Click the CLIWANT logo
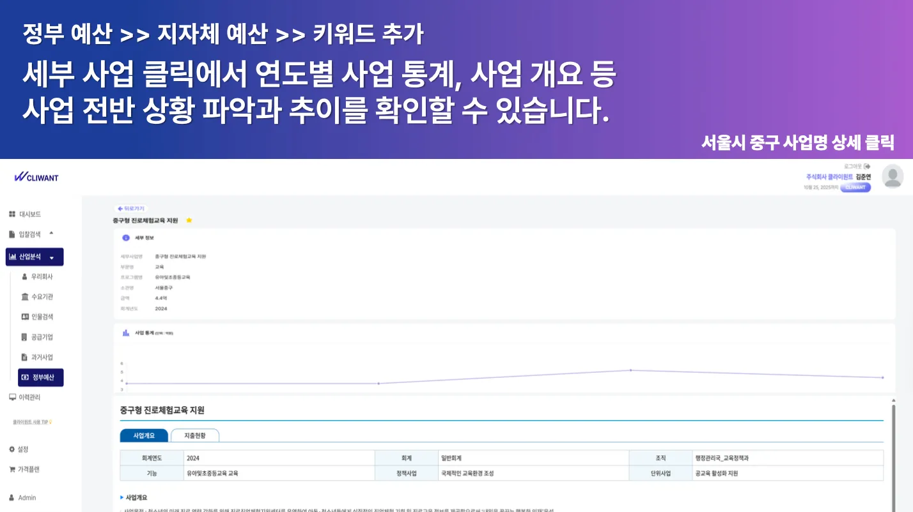The image size is (913, 512). click(36, 177)
